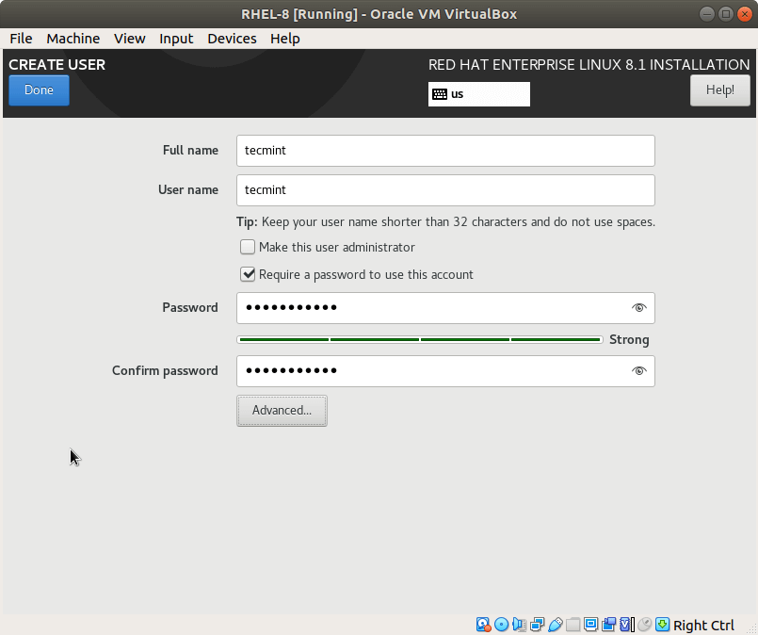758x635 pixels.
Task: Reveal Confirm password text with eye icon
Action: coord(639,371)
